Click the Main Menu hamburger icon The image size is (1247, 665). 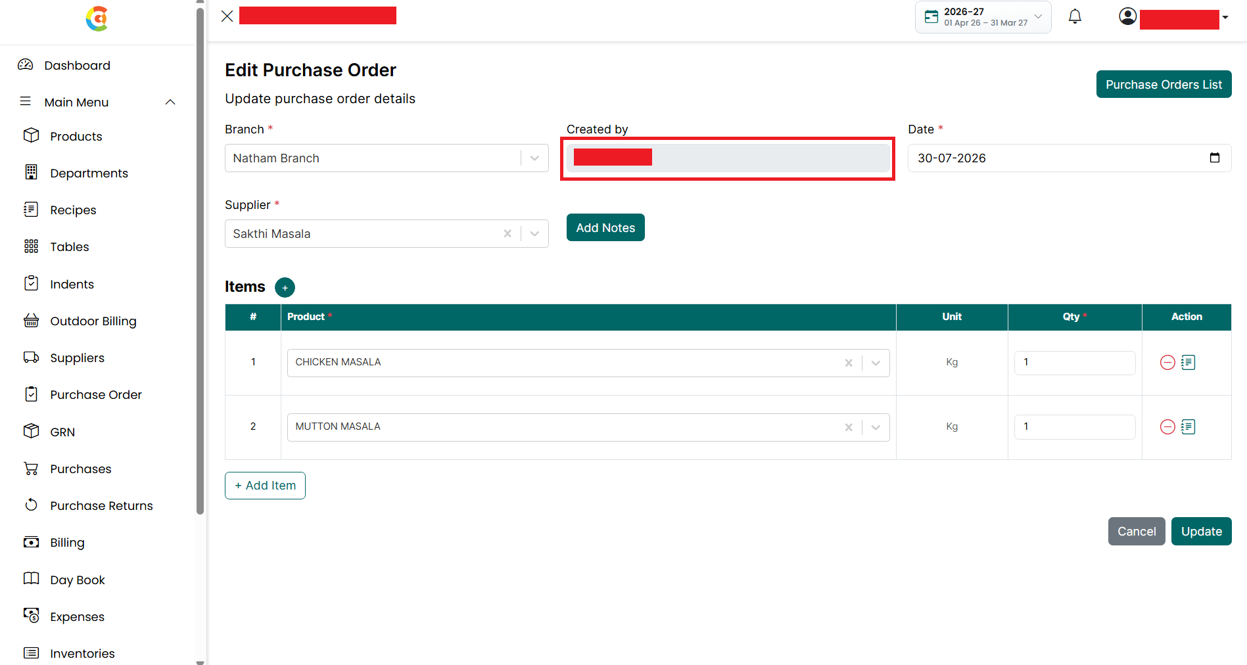26,101
